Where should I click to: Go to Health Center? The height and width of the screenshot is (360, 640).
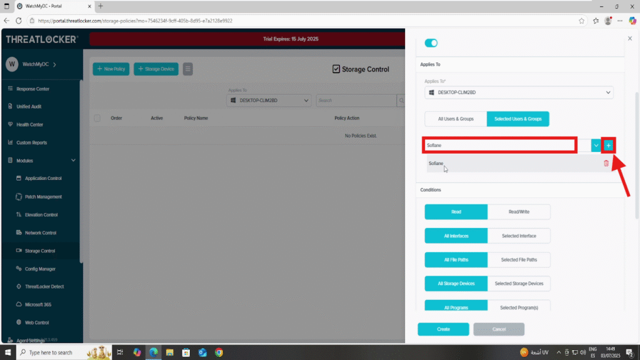pos(29,124)
